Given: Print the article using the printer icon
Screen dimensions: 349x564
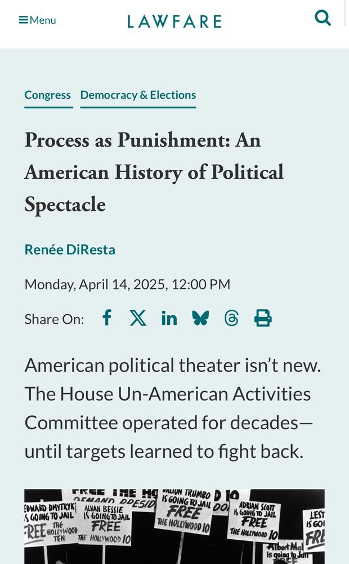Looking at the screenshot, I should pyautogui.click(x=262, y=318).
